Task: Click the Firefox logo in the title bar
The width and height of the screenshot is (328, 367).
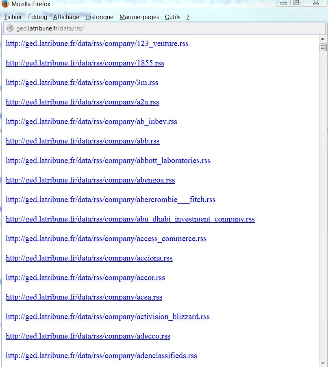Action: (x=5, y=4)
